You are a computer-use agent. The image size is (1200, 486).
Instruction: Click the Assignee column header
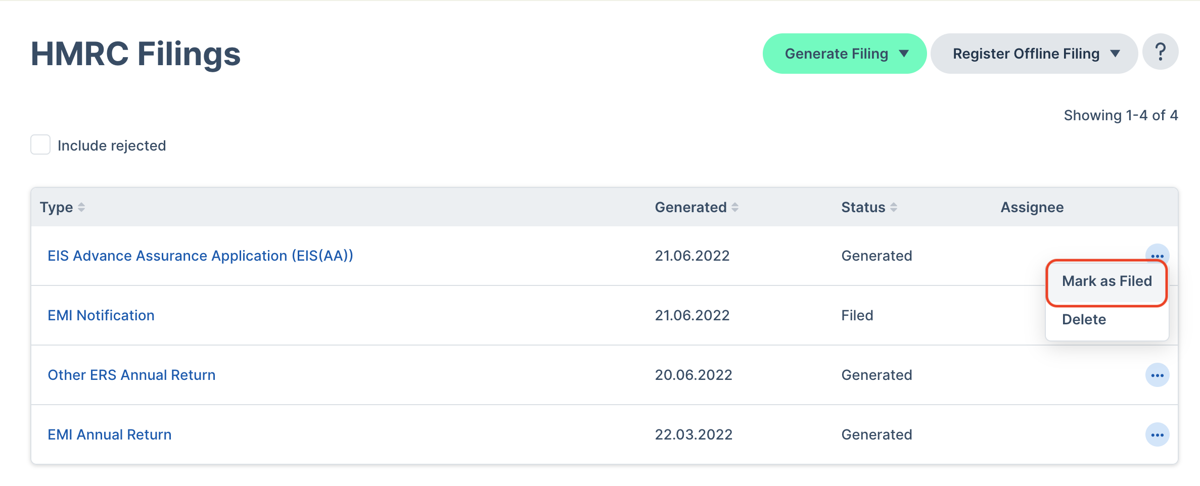pos(1032,207)
